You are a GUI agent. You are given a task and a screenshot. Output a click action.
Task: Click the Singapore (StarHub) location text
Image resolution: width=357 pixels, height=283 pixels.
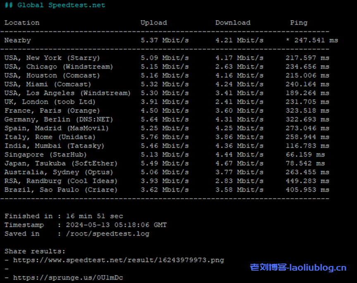coord(45,155)
